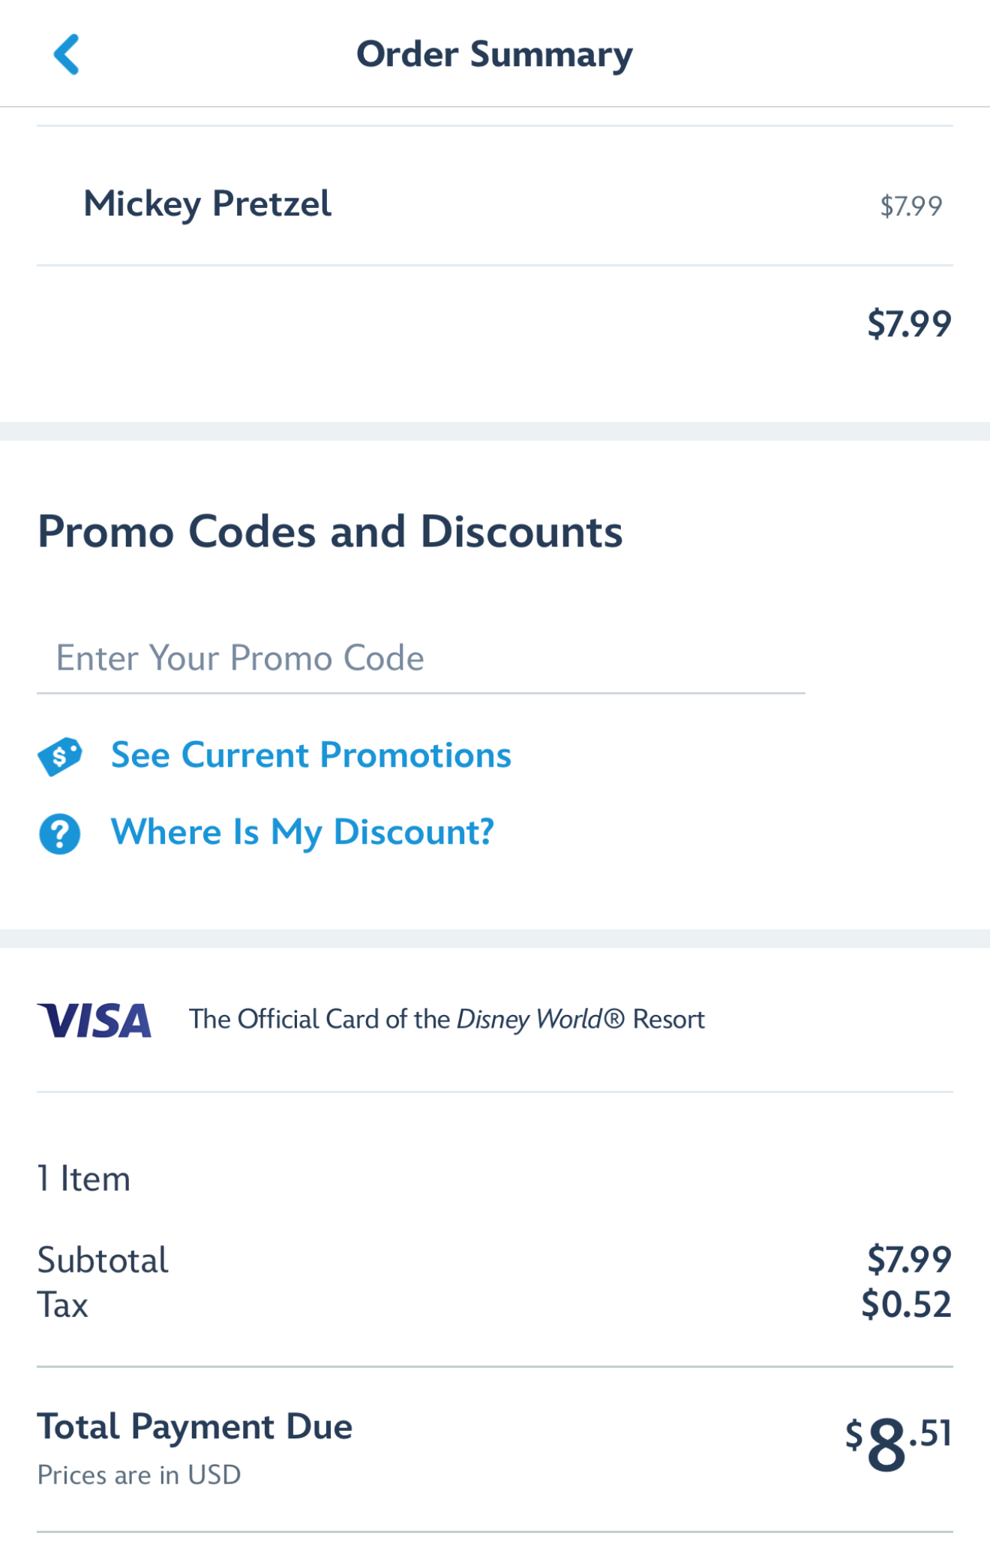
Task: Tap the 1 Item count label
Action: pyautogui.click(x=84, y=1179)
